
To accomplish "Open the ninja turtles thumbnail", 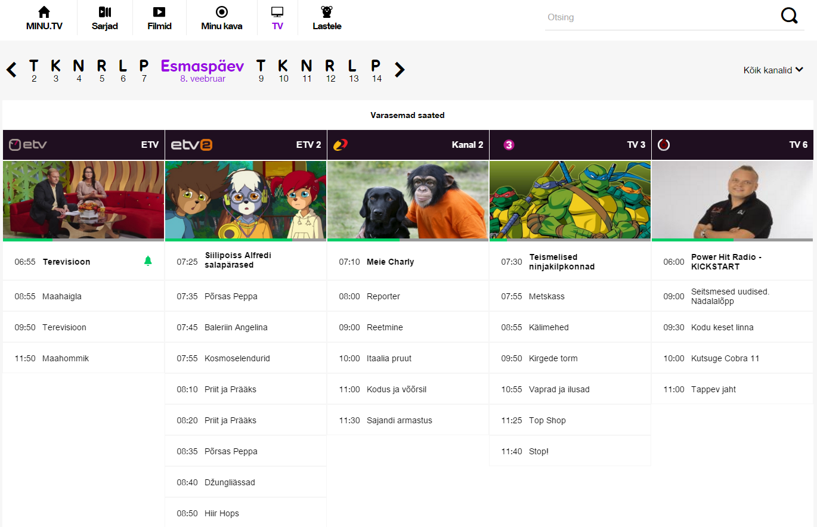I will [570, 200].
